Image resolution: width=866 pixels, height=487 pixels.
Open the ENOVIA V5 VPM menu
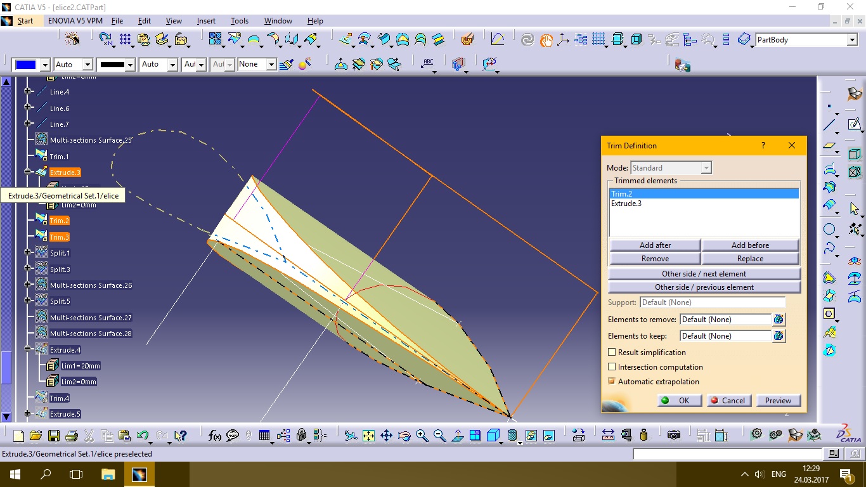click(x=75, y=21)
